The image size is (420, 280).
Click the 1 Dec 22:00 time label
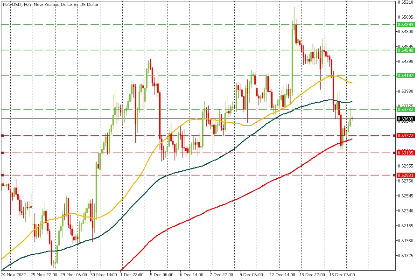(132, 275)
